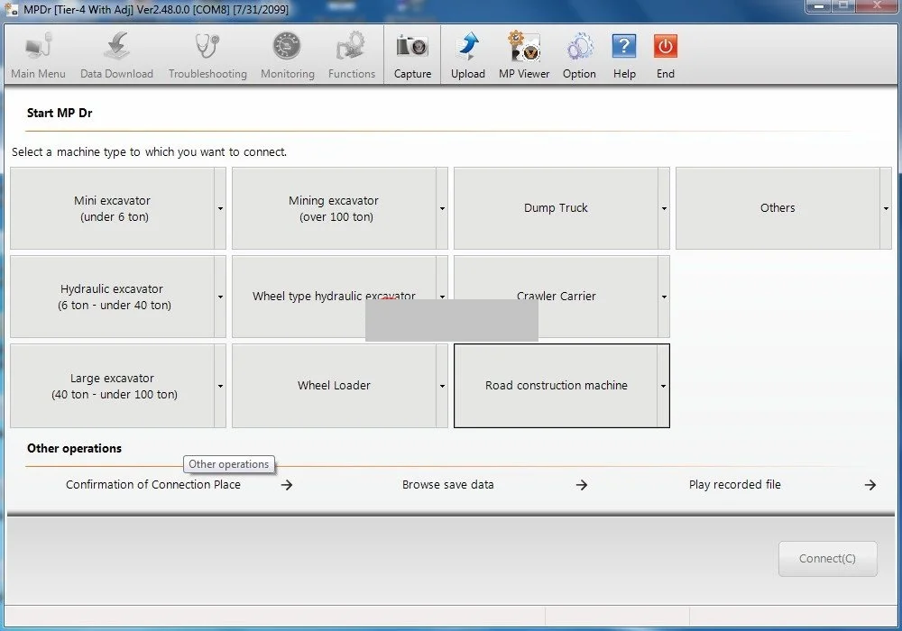Select the Road construction machine type
Viewport: 902px width, 631px height.
tap(557, 386)
